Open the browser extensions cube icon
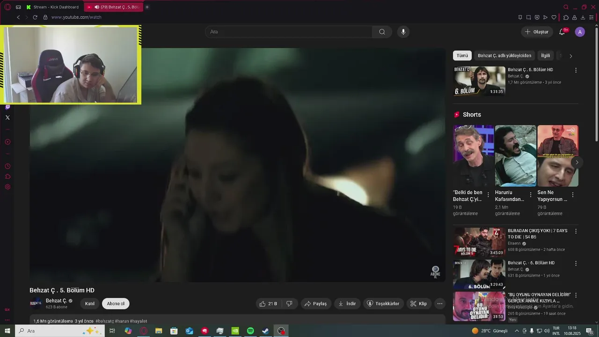 pos(566,17)
